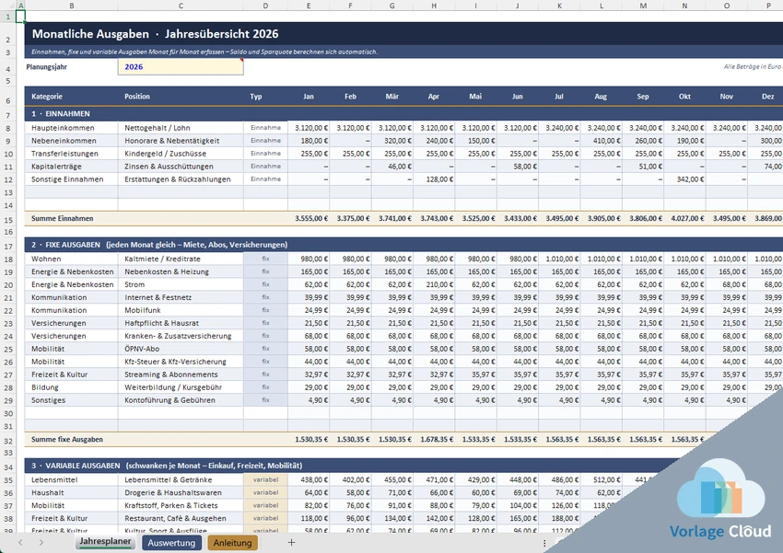This screenshot has width=783, height=553.
Task: Click the Nov month header
Action: coord(727,97)
